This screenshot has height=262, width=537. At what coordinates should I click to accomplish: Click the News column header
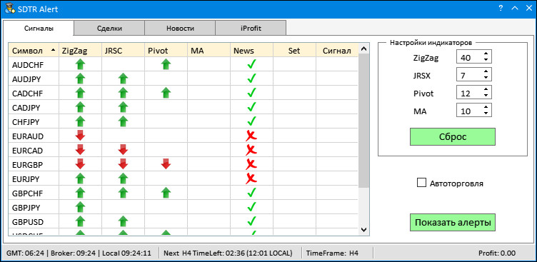pyautogui.click(x=251, y=51)
